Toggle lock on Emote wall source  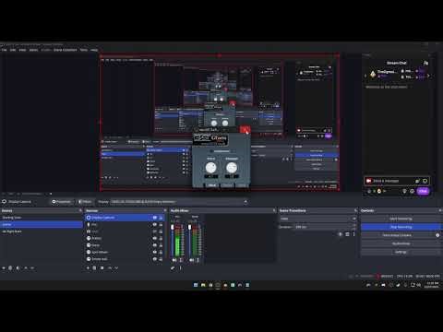pyautogui.click(x=161, y=259)
